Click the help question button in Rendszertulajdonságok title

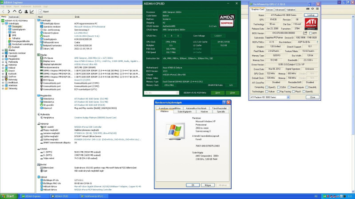point(224,103)
